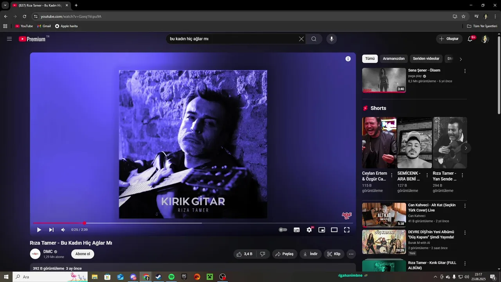Image resolution: width=501 pixels, height=282 pixels.
Task: Open Chrome media control icon
Action: pyautogui.click(x=476, y=16)
